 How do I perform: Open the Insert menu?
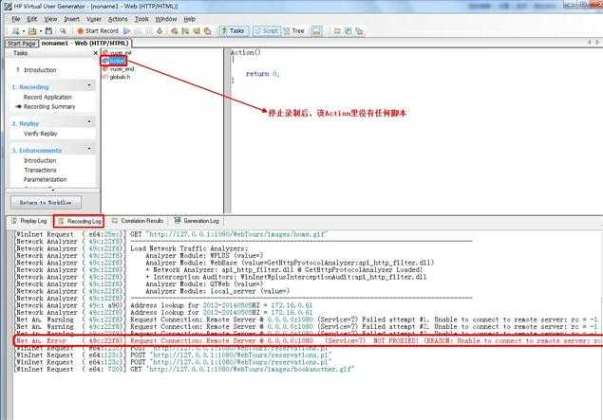click(x=71, y=19)
